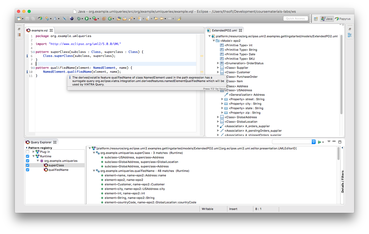Screen dimensions: 369x234
Task: Minimize the Query Explorer panel
Action: tap(334, 142)
